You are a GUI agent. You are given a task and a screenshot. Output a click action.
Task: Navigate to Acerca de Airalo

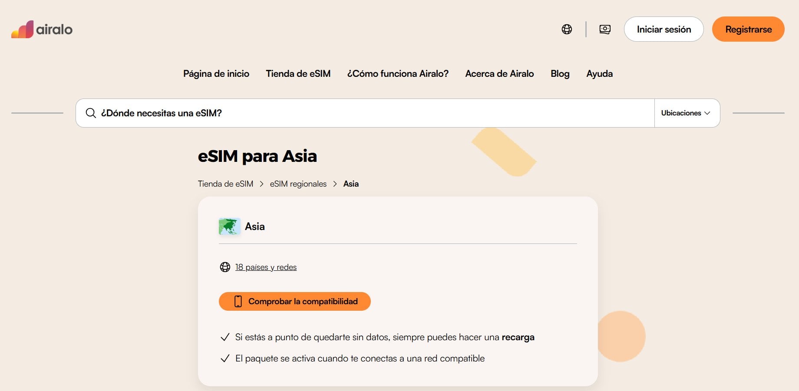499,74
